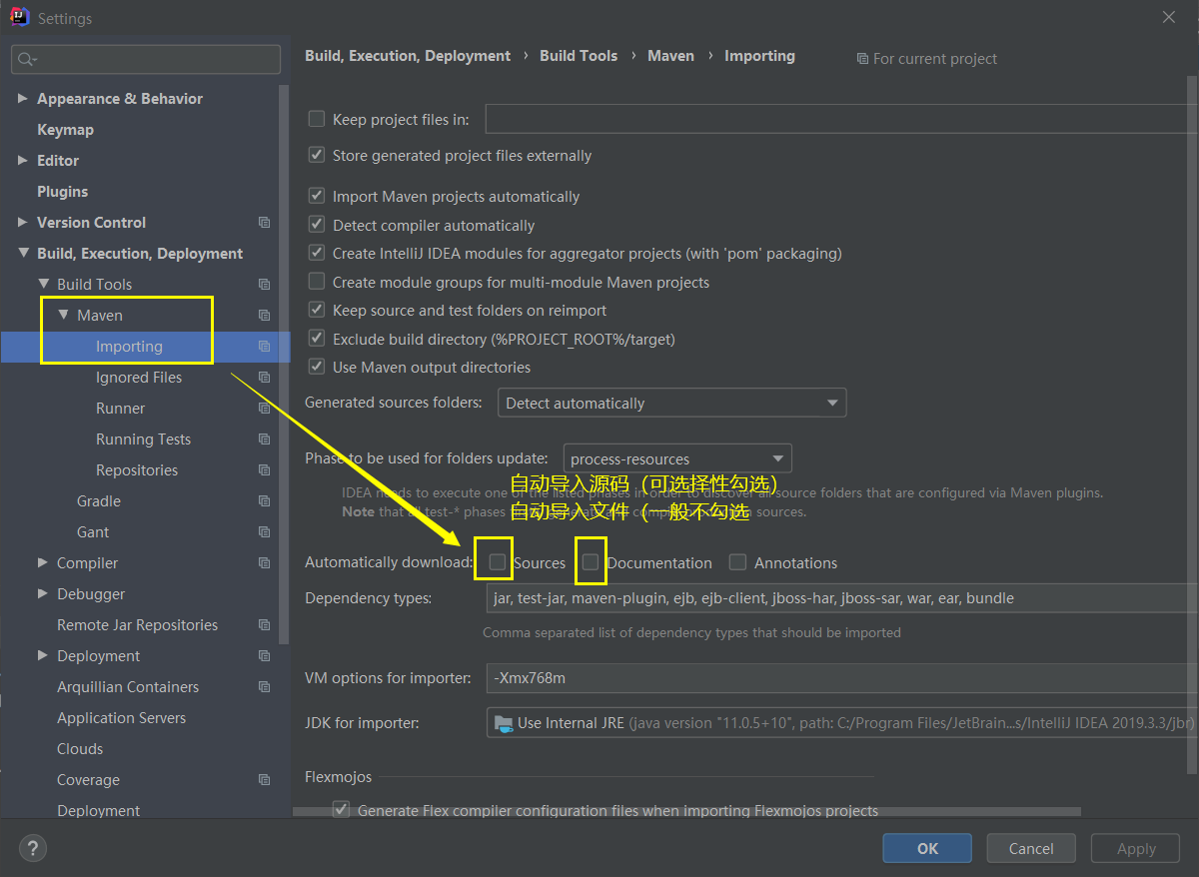This screenshot has width=1199, height=877.
Task: Click project-level icon beside Remote Jar Repositories
Action: (264, 625)
